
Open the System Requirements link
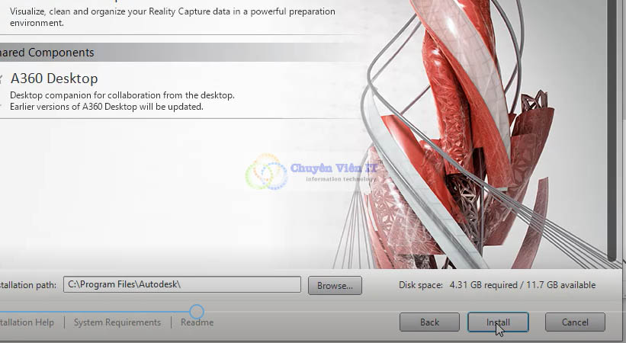point(117,322)
